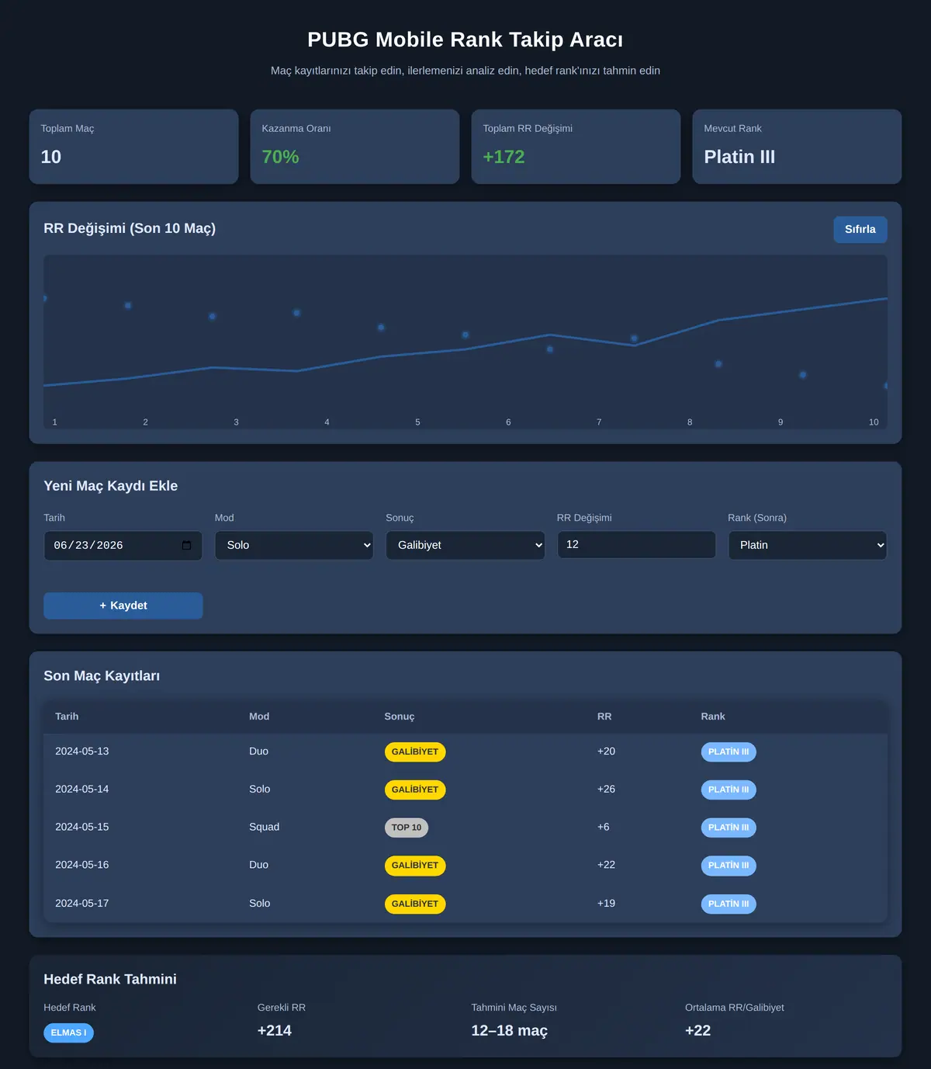The image size is (931, 1069).
Task: Click the Platin III Mevcut Rank value
Action: [739, 157]
